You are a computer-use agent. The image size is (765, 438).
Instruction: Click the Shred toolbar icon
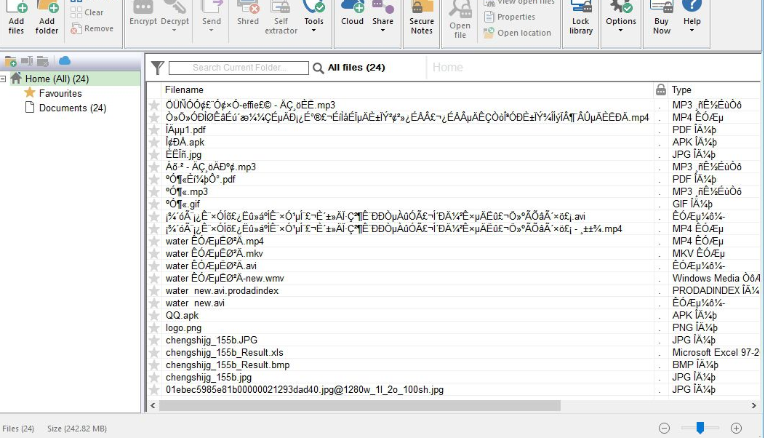coord(248,15)
